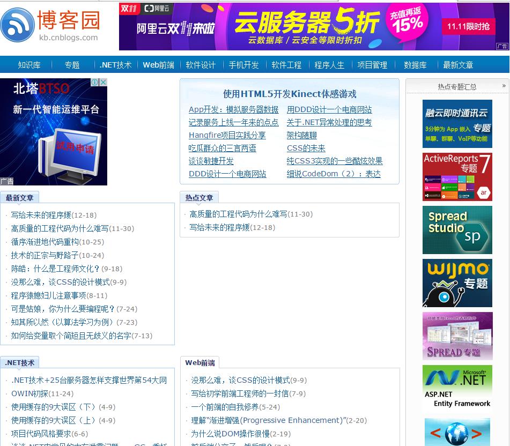Click the 博客园 RSS logo icon

[18, 25]
